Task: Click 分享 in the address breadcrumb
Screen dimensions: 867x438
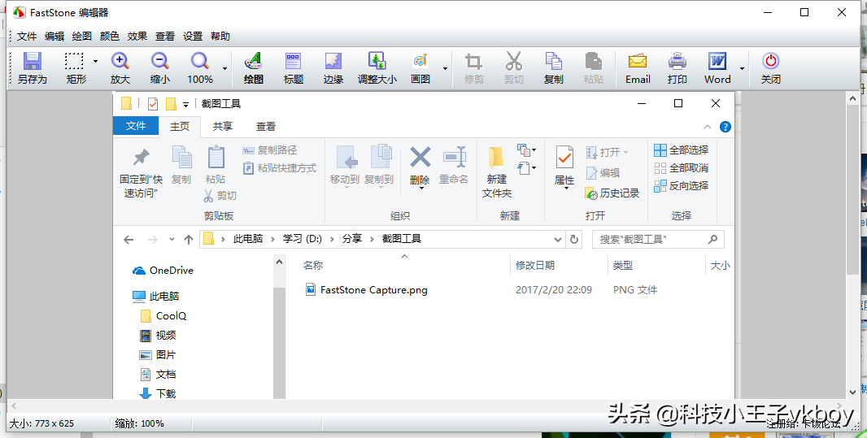Action: click(x=351, y=239)
